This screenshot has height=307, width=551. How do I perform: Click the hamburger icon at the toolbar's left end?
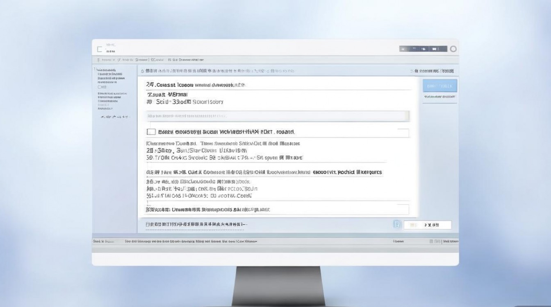pyautogui.click(x=98, y=60)
